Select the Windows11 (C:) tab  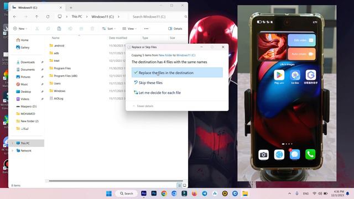click(37, 7)
